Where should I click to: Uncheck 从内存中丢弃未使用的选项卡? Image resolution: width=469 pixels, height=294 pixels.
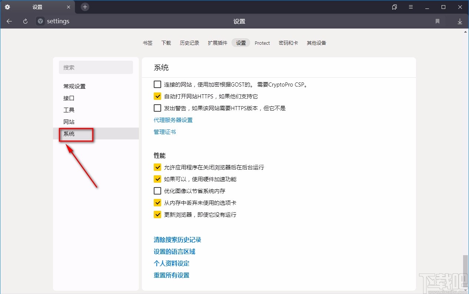point(157,203)
